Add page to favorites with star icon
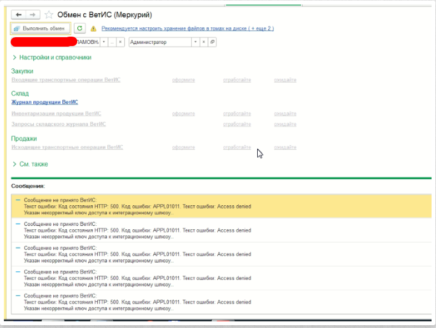Screen dimensions: 436x328 [49, 14]
